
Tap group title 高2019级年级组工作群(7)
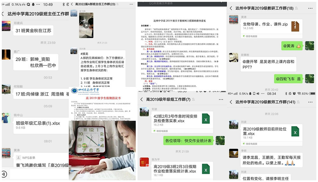pyautogui.click(x=168, y=99)
